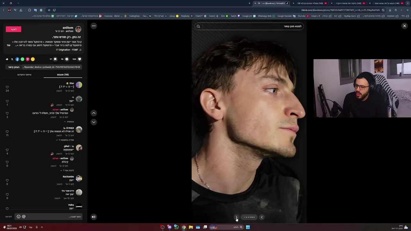Click the commenter name 'Rachamim'
The height and width of the screenshot is (231, 411).
point(68,177)
